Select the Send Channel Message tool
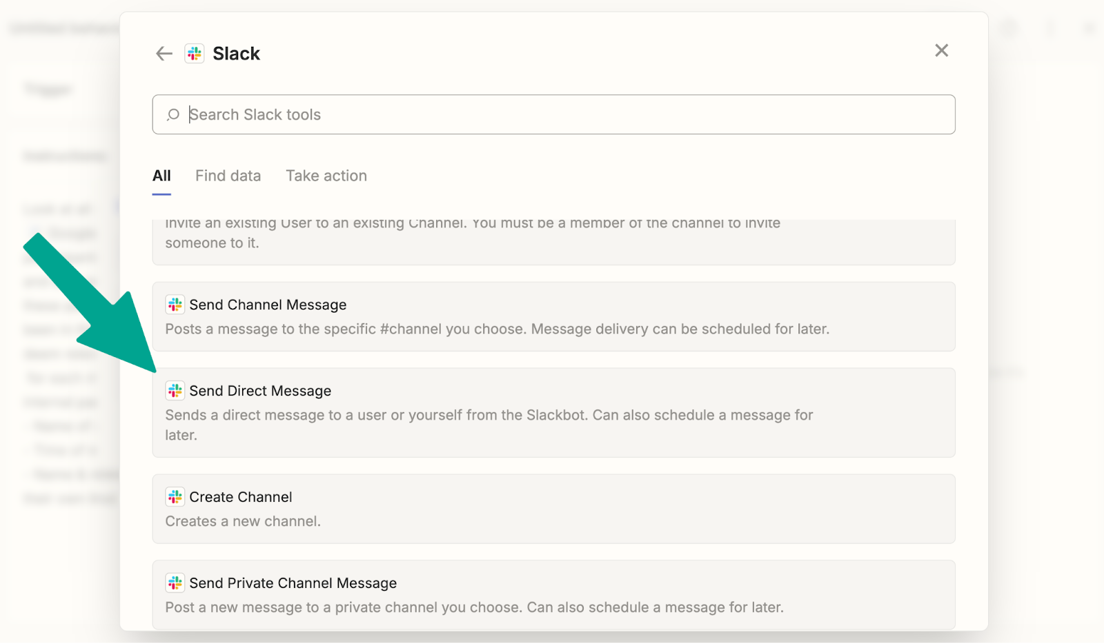This screenshot has width=1104, height=643. point(553,316)
